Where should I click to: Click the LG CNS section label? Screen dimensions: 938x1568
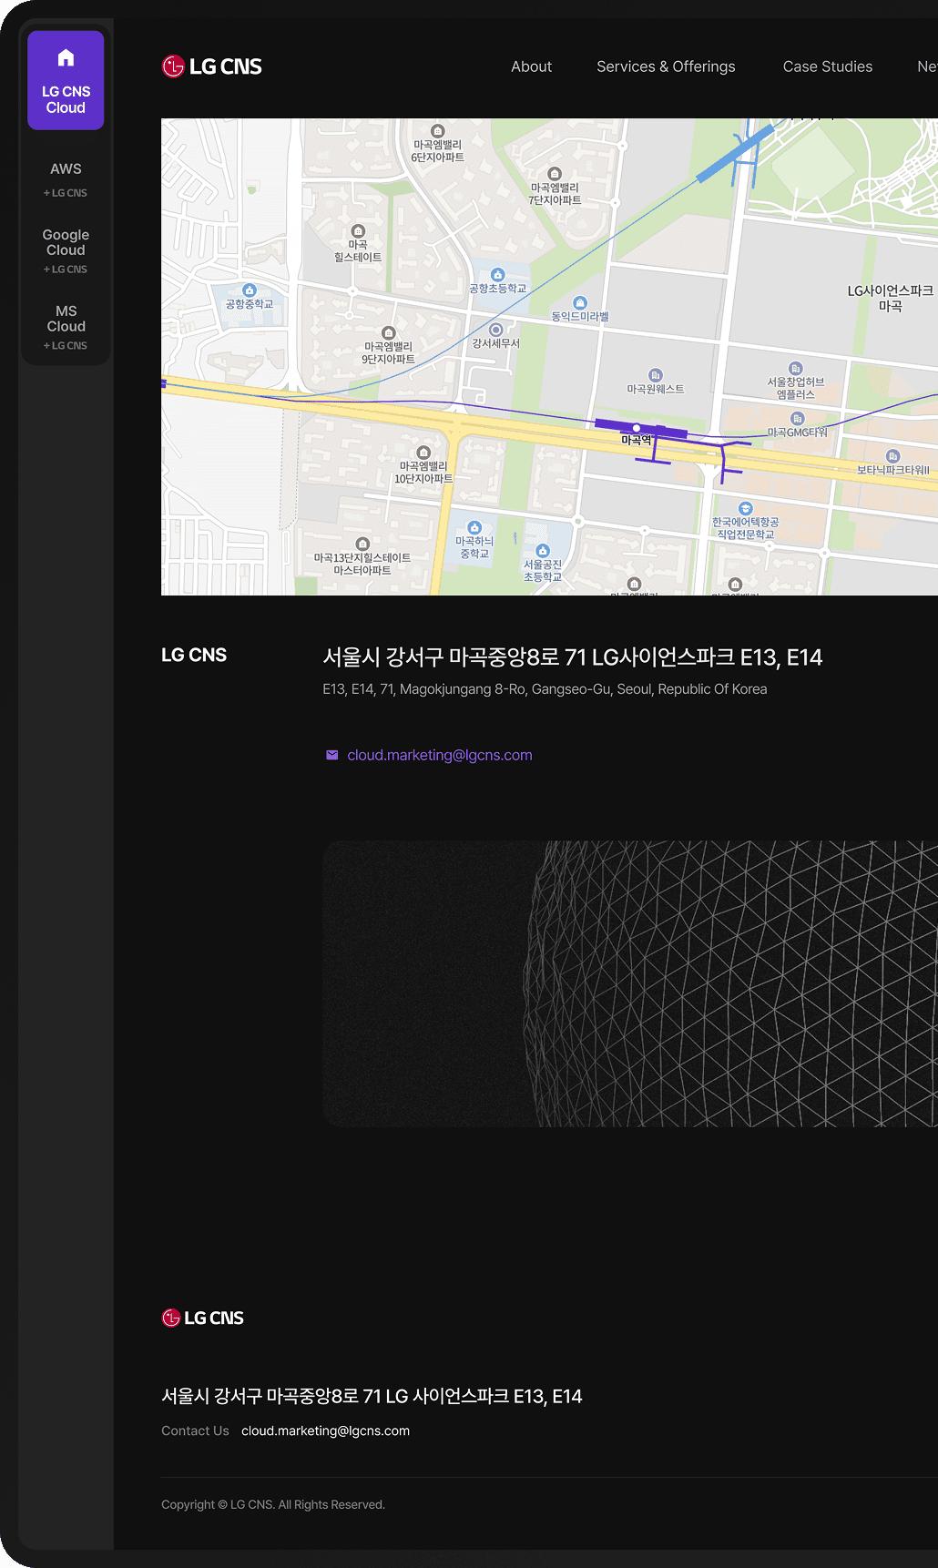(194, 656)
